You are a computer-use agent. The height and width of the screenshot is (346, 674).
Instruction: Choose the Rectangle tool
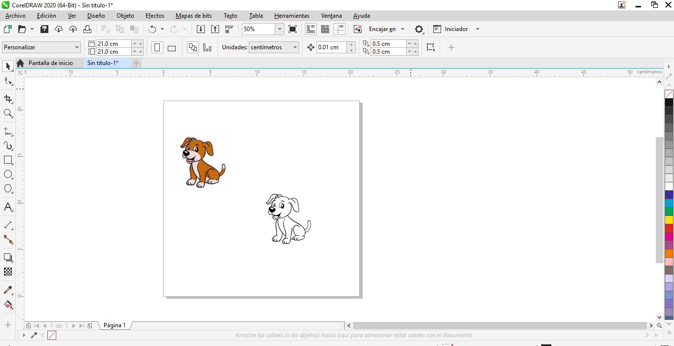[x=8, y=160]
